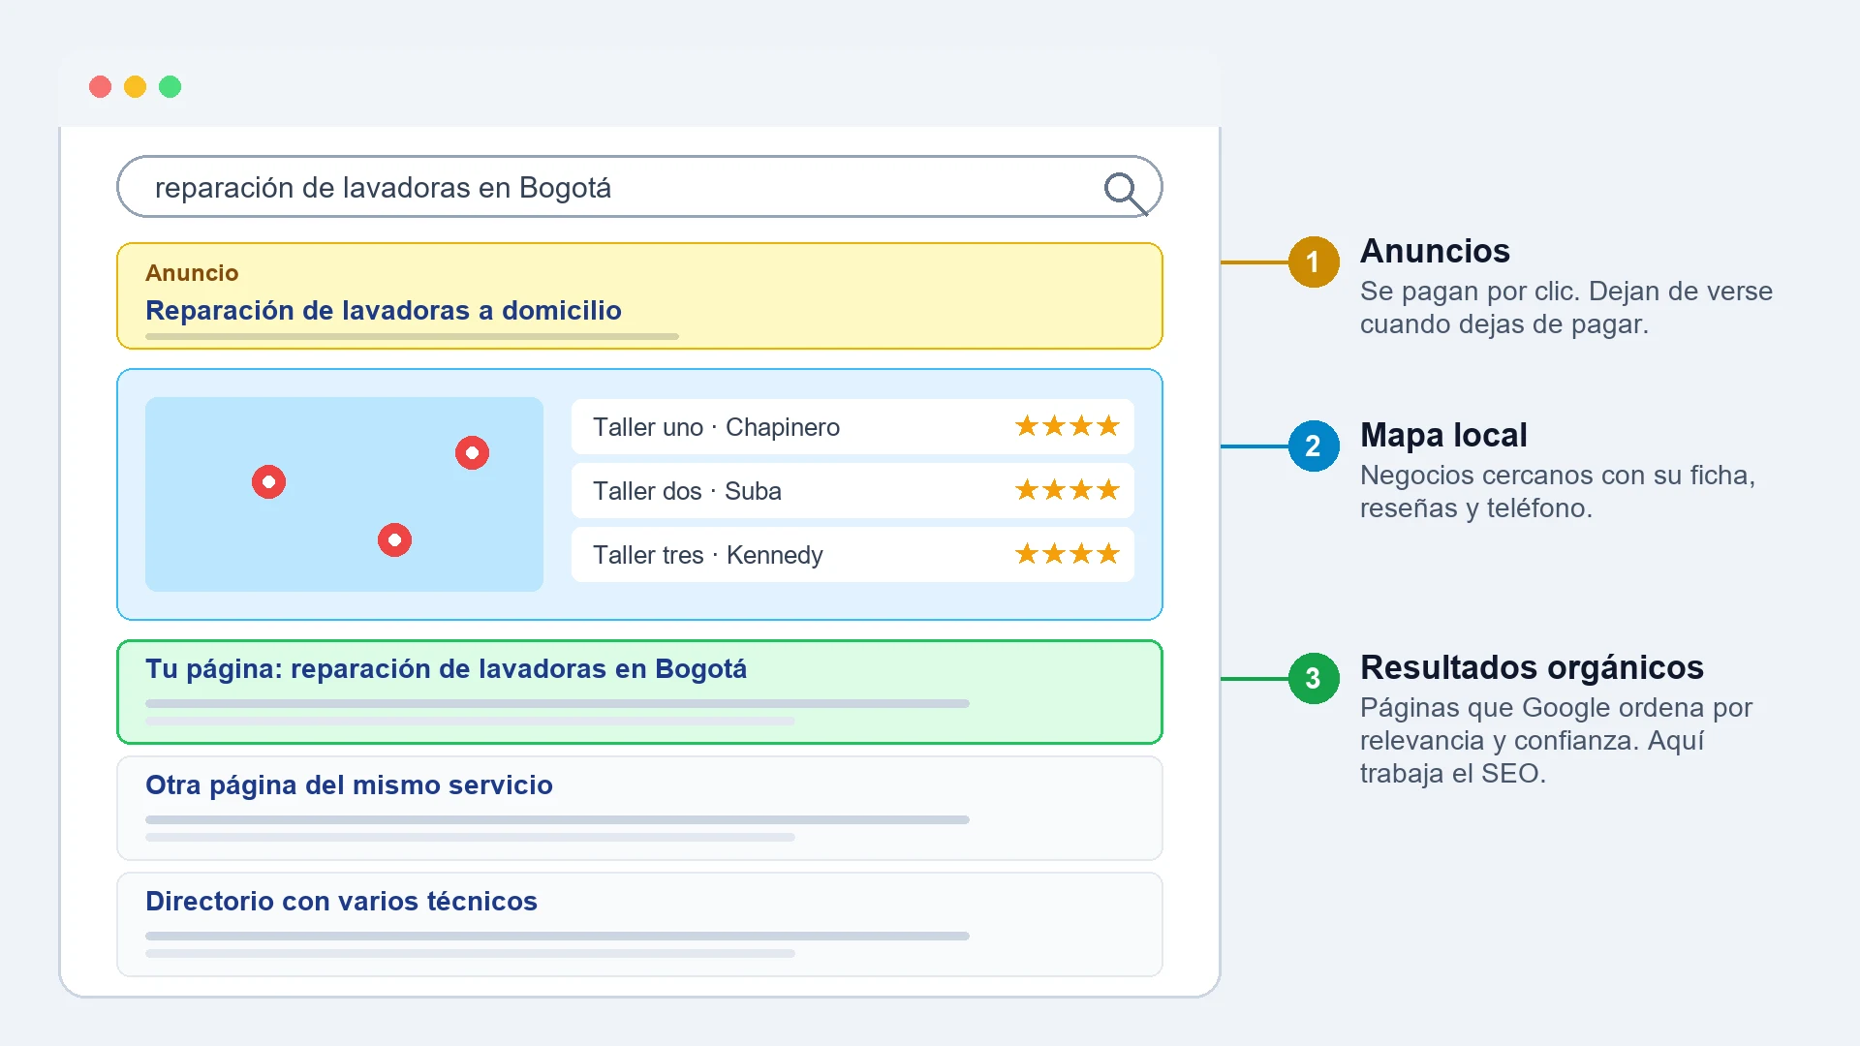1860x1046 pixels.
Task: Click the search field with lavadoras query
Action: (x=639, y=187)
